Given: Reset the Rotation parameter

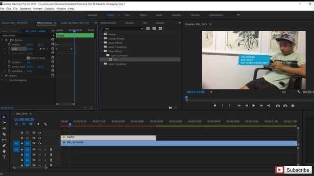Looking at the screenshot, I should click(52, 62).
